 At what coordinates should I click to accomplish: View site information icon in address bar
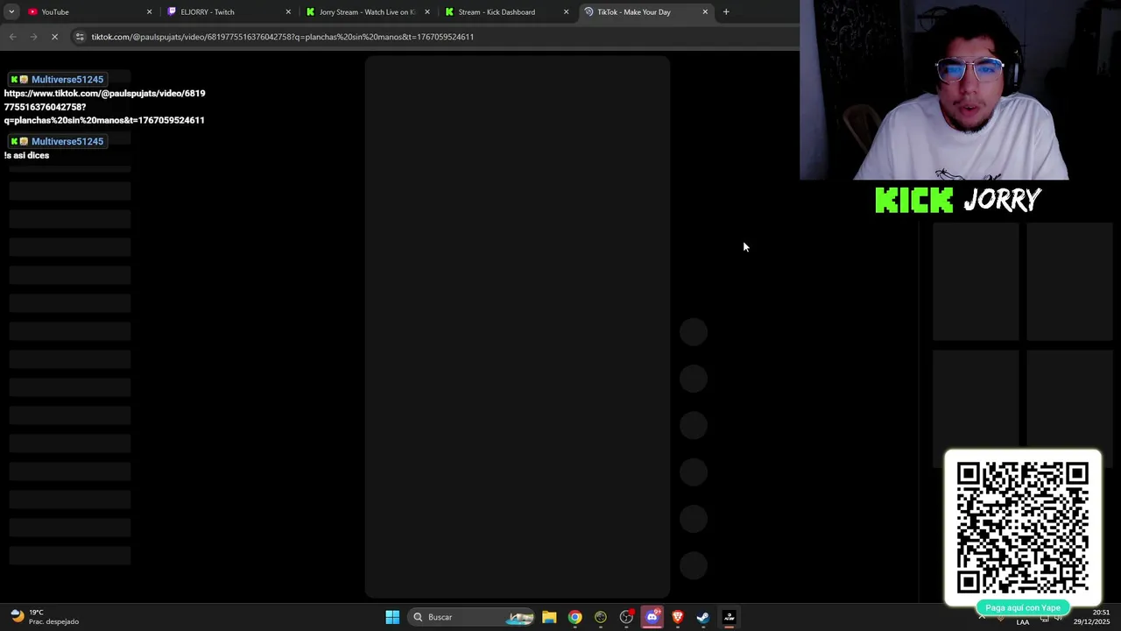click(x=80, y=37)
